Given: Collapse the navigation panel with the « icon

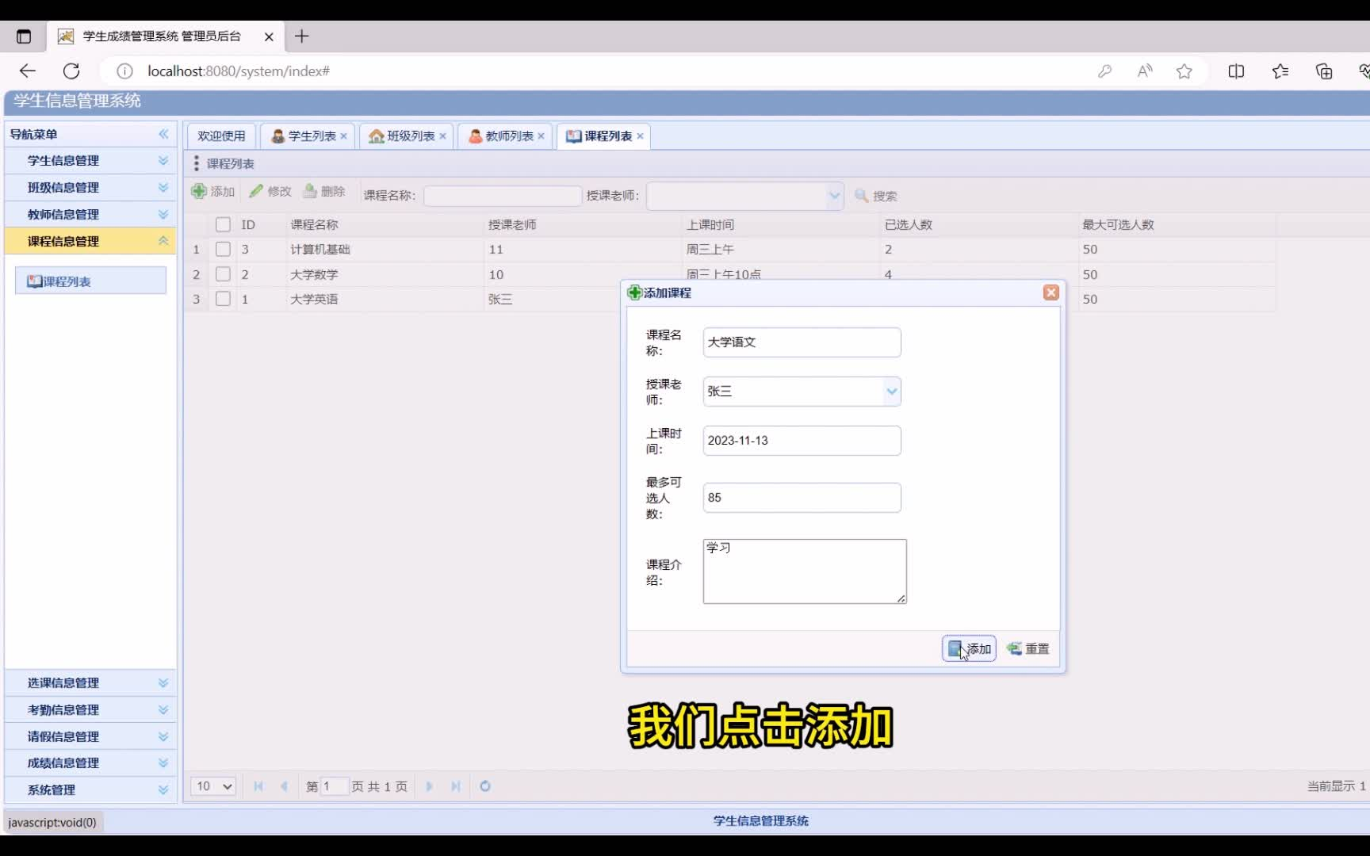Looking at the screenshot, I should point(164,134).
